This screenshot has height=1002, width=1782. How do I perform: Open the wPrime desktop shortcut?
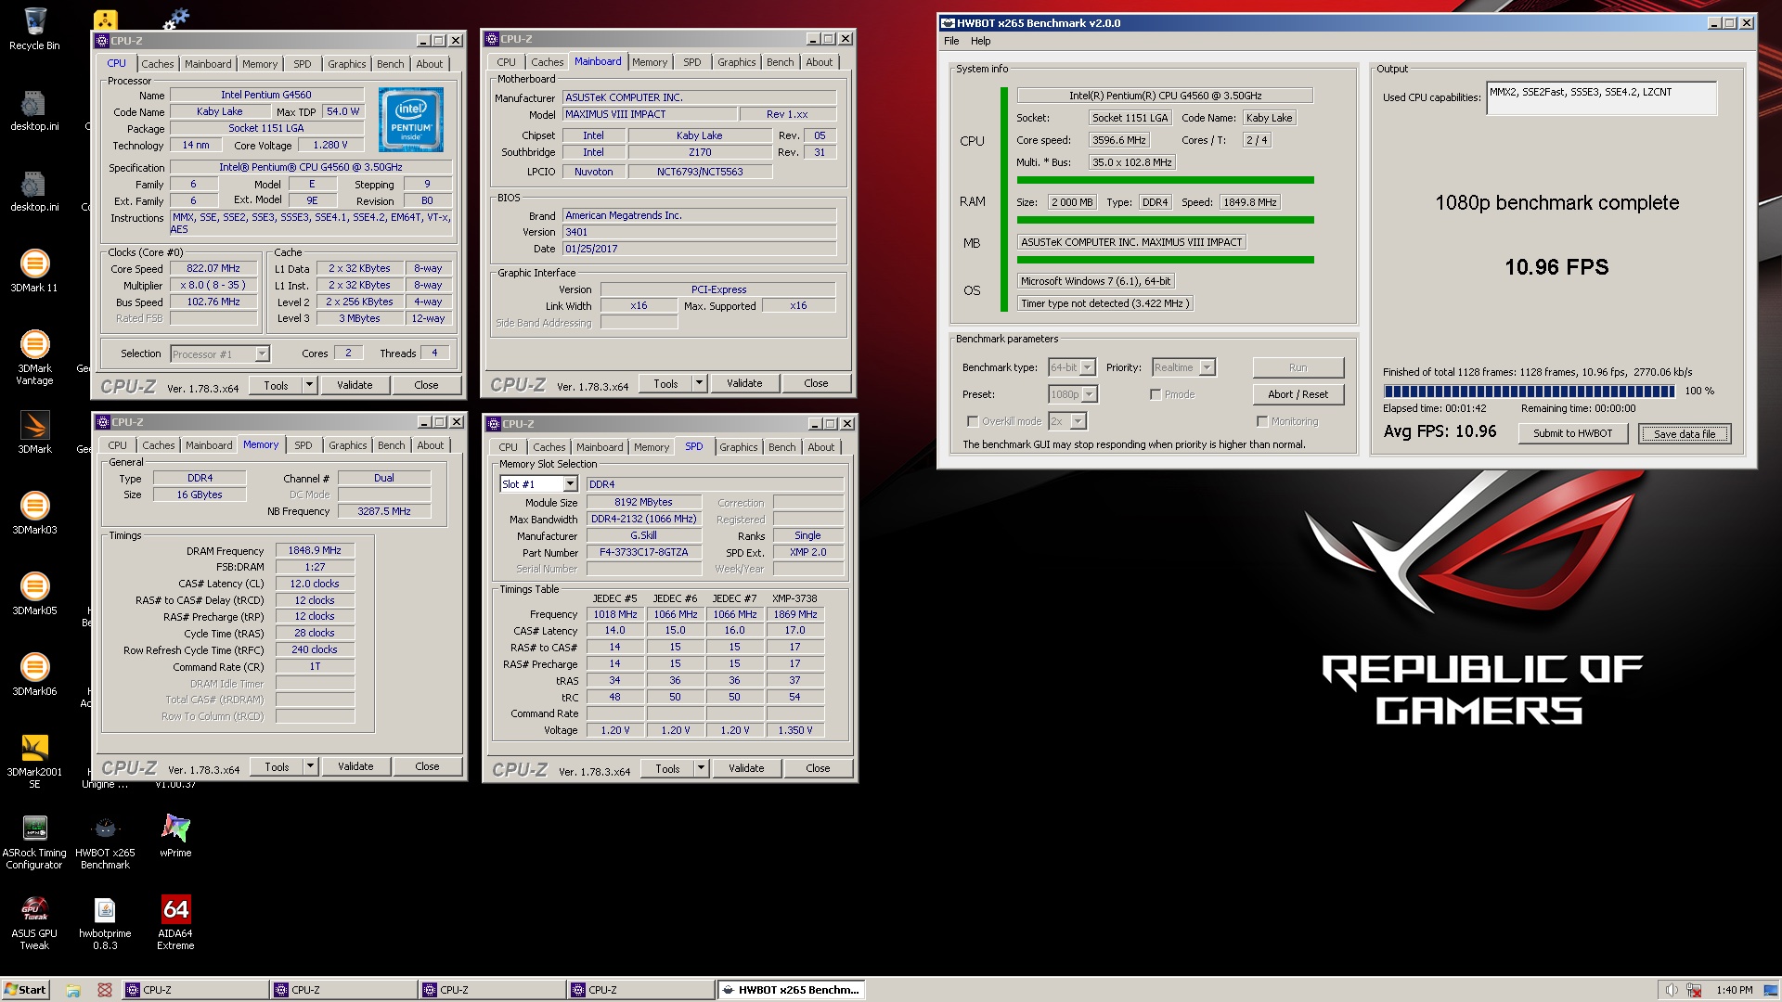point(175,836)
